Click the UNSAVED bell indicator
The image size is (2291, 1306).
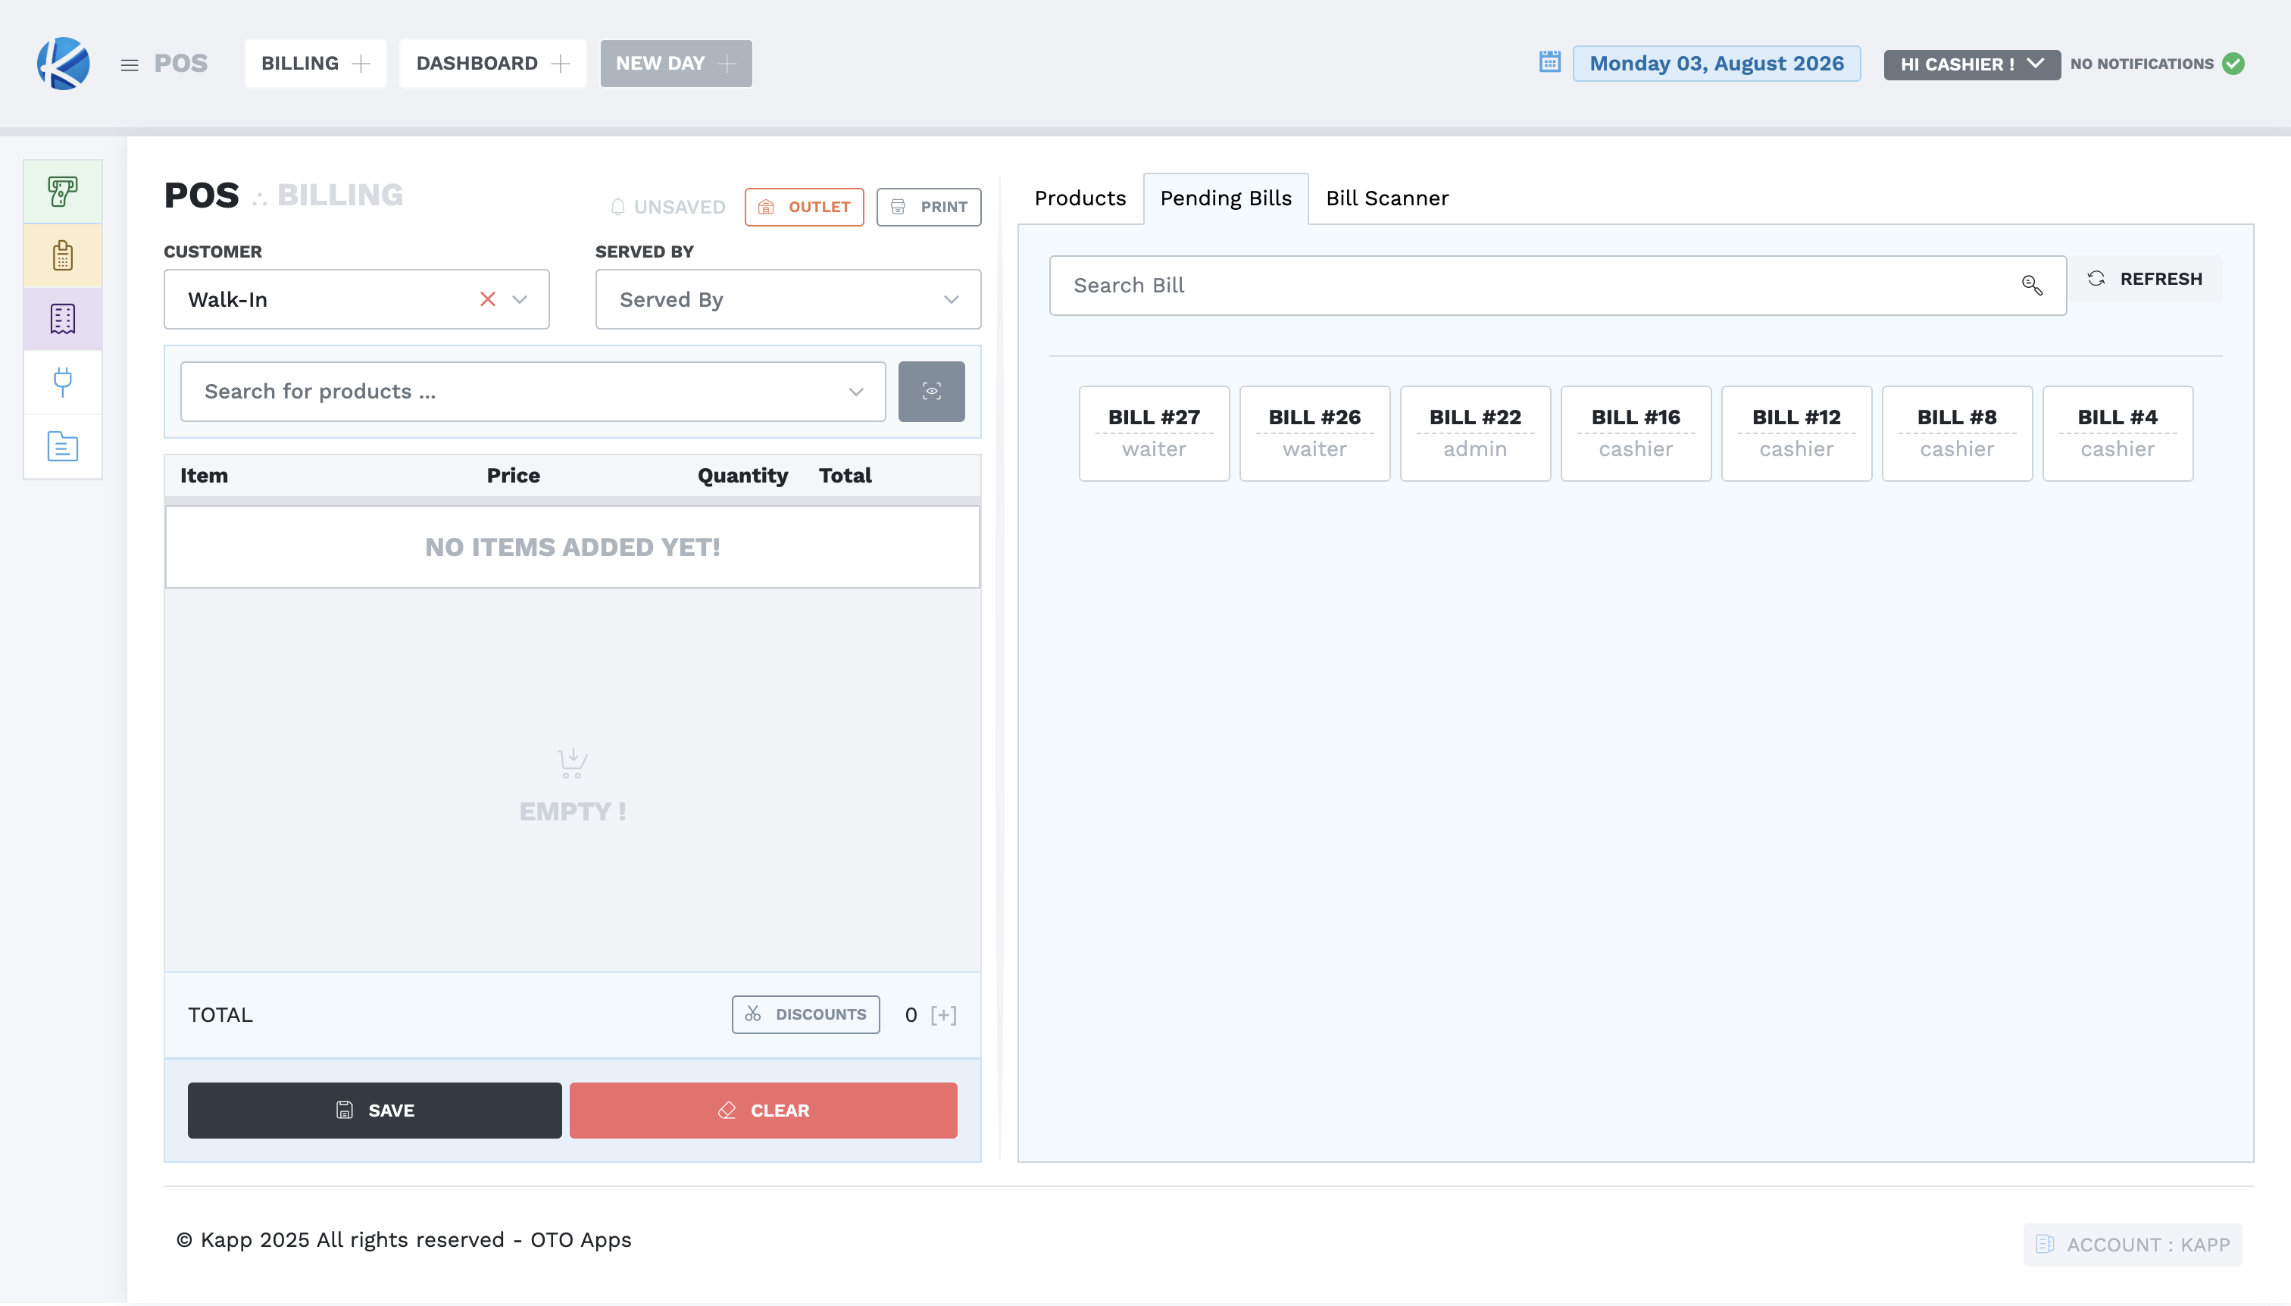[x=667, y=208]
